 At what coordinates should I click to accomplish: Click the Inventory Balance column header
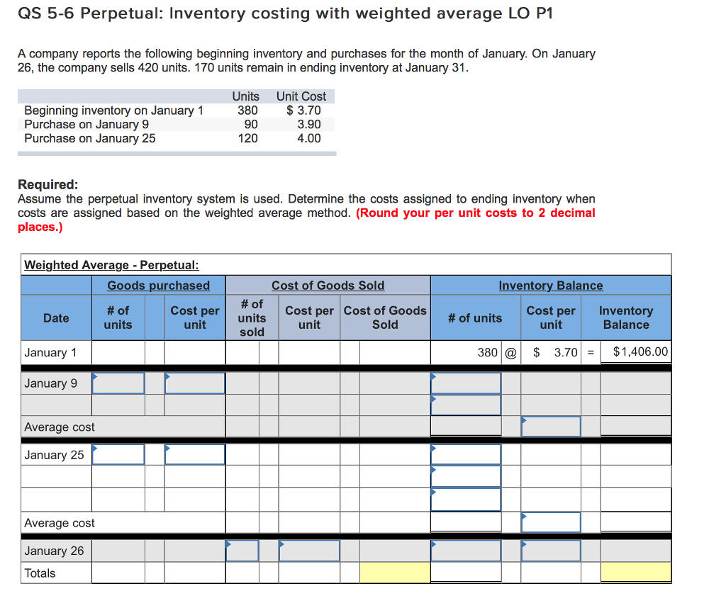[x=551, y=286]
